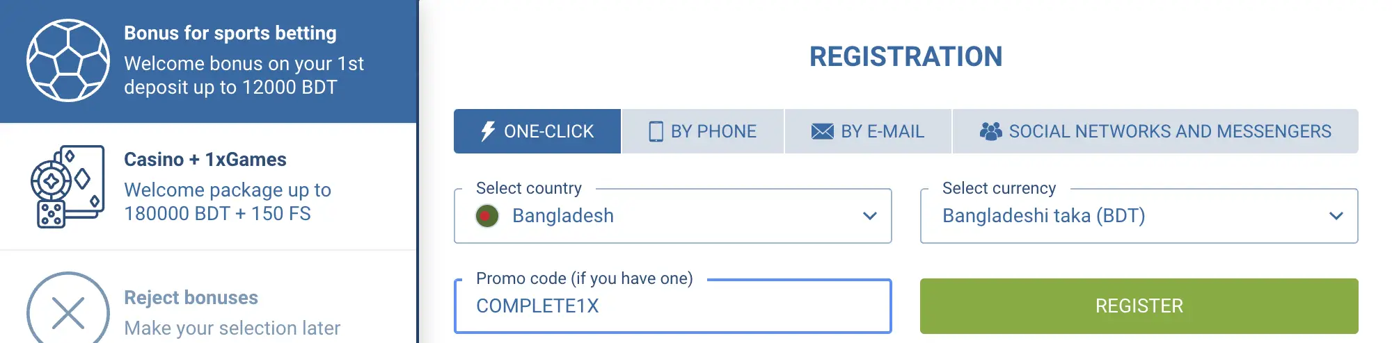Open the Select country dropdown
The width and height of the screenshot is (1392, 343).
tap(672, 216)
